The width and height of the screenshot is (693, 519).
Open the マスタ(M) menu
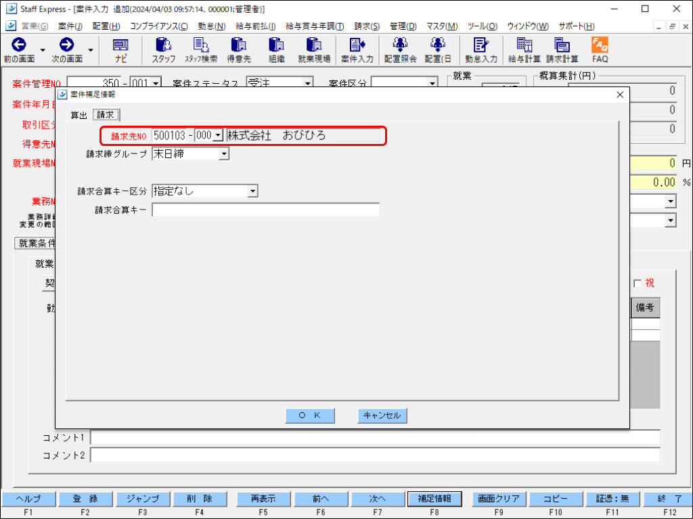tap(440, 26)
